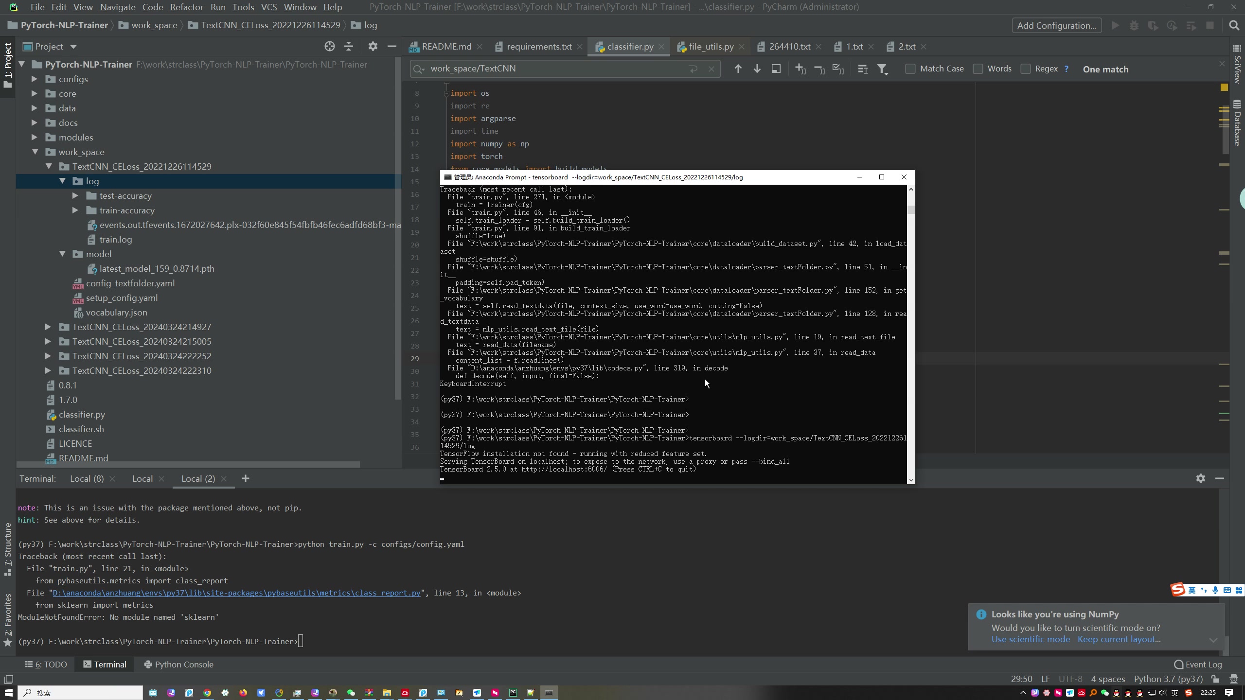Open find filter funnel icon
Viewport: 1245px width, 700px height.
(882, 69)
